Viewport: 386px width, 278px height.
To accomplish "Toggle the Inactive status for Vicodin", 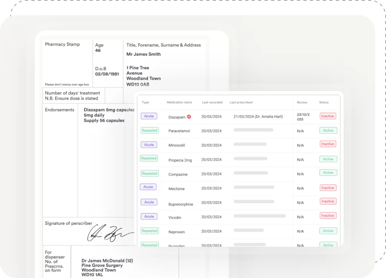I will (328, 216).
